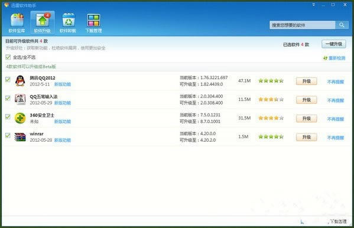Click the search magnifier icon

point(342,25)
